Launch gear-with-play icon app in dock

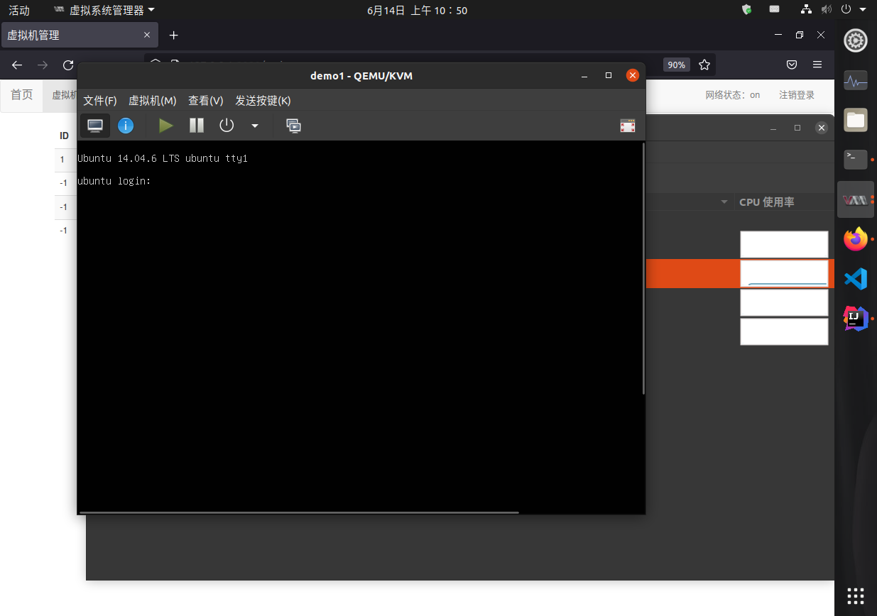pyautogui.click(x=855, y=41)
